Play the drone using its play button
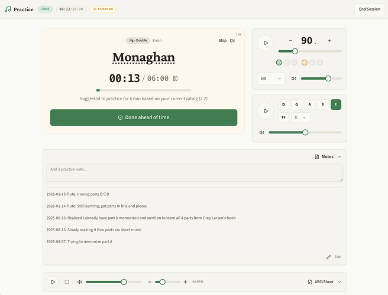388x295 pixels. coord(265,110)
